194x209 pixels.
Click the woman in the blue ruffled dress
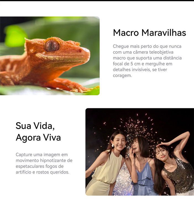(x=141, y=167)
